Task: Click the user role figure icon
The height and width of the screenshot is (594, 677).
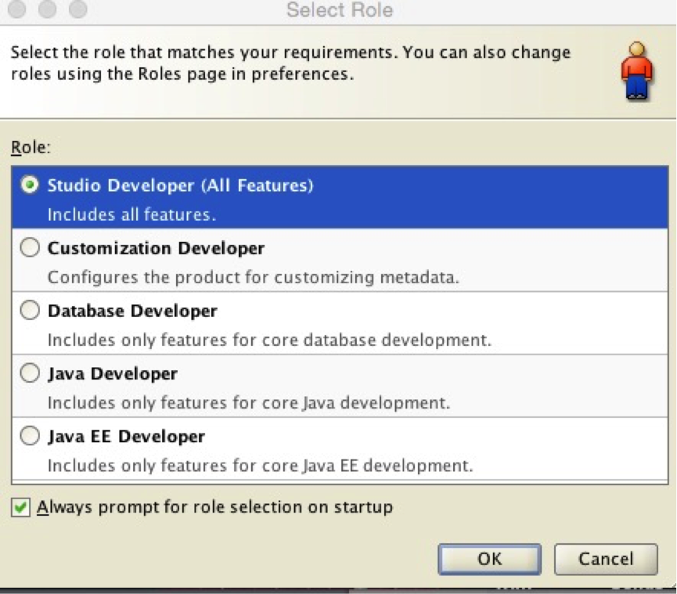Action: coord(637,70)
